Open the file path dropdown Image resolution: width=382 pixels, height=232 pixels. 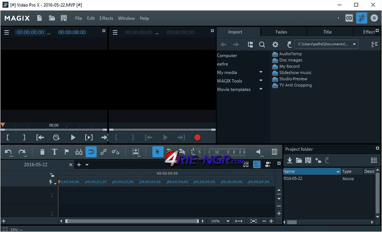pyautogui.click(x=354, y=44)
